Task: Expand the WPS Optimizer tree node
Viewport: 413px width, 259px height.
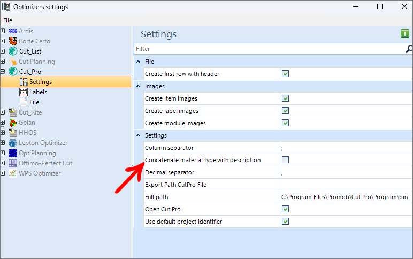Action: click(x=3, y=173)
